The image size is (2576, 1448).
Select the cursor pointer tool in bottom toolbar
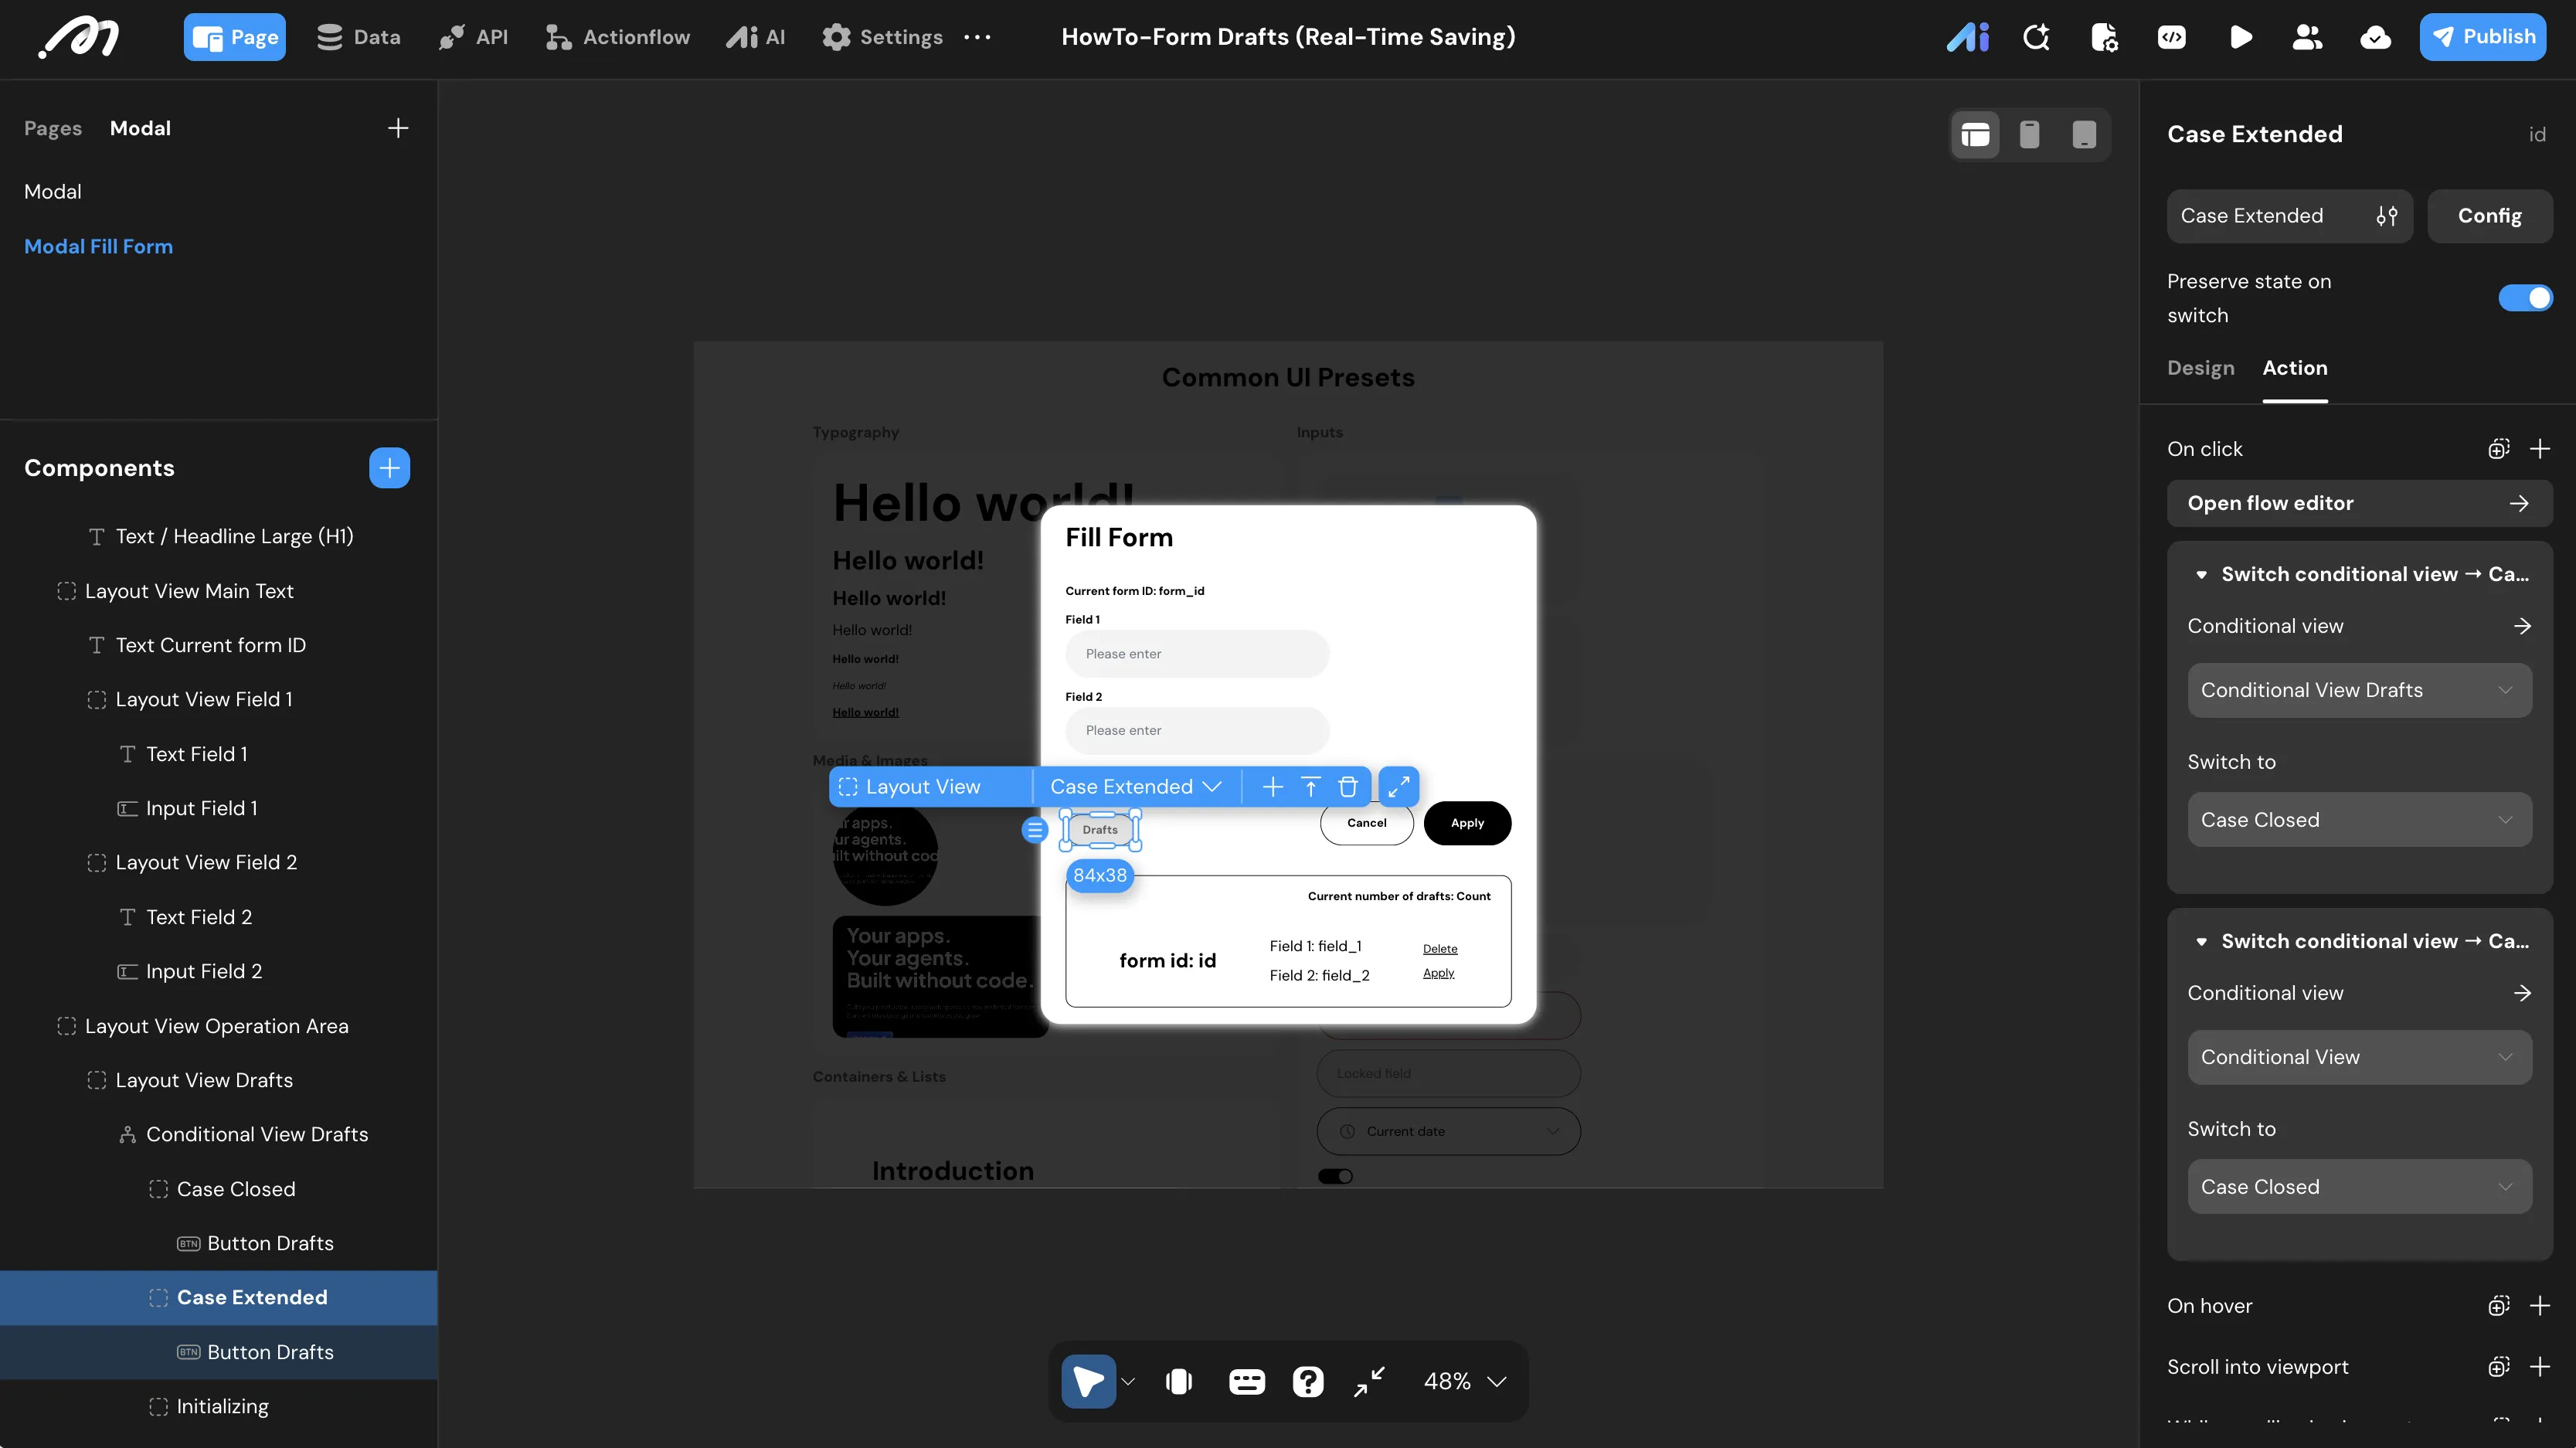click(x=1088, y=1381)
